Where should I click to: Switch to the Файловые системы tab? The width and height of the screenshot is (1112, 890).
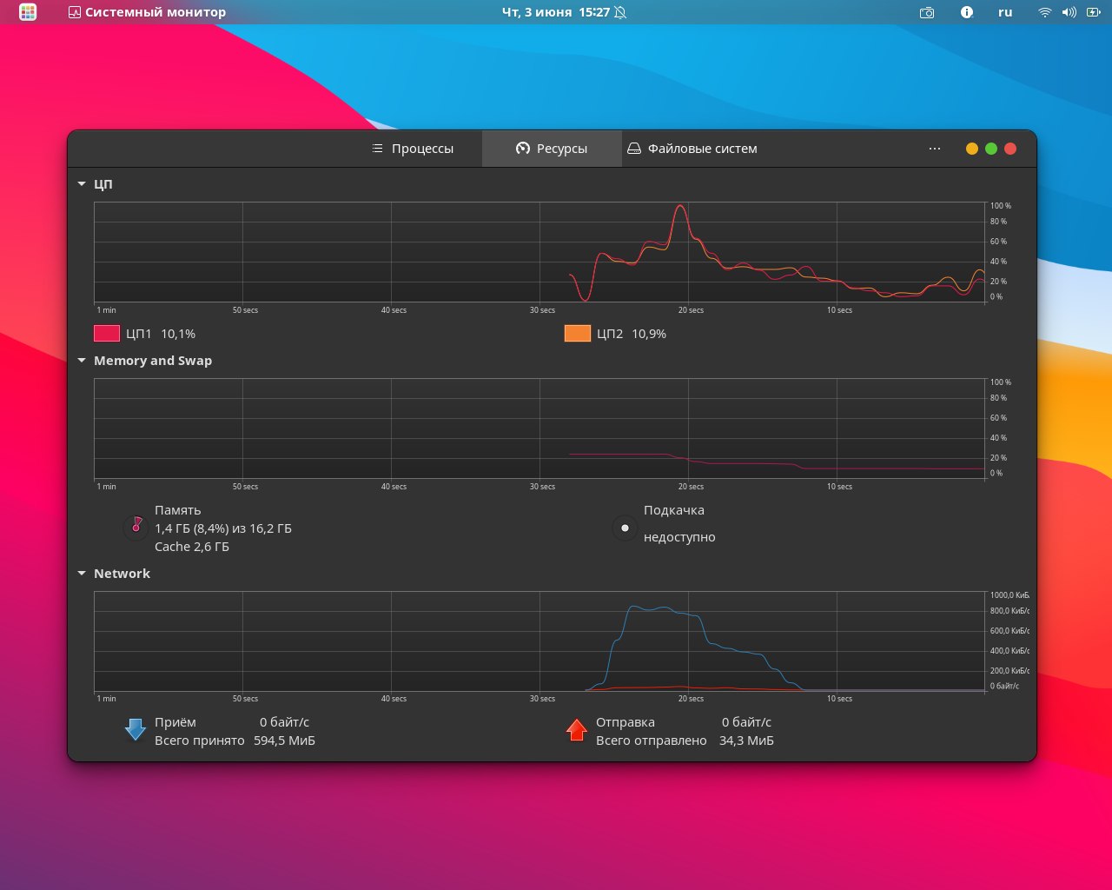(x=692, y=149)
